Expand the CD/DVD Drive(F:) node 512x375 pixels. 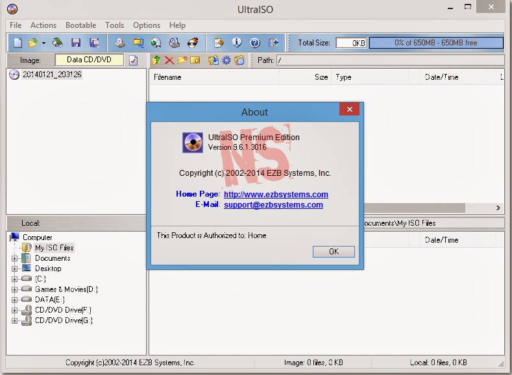(14, 310)
